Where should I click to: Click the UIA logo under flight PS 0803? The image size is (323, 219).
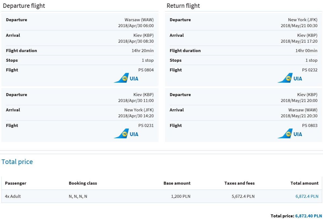290,134
